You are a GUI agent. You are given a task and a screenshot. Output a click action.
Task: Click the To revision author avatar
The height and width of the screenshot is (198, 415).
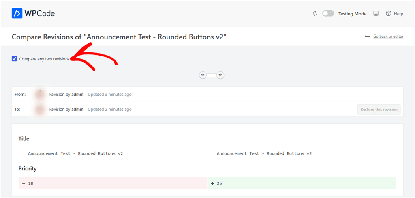40,109
